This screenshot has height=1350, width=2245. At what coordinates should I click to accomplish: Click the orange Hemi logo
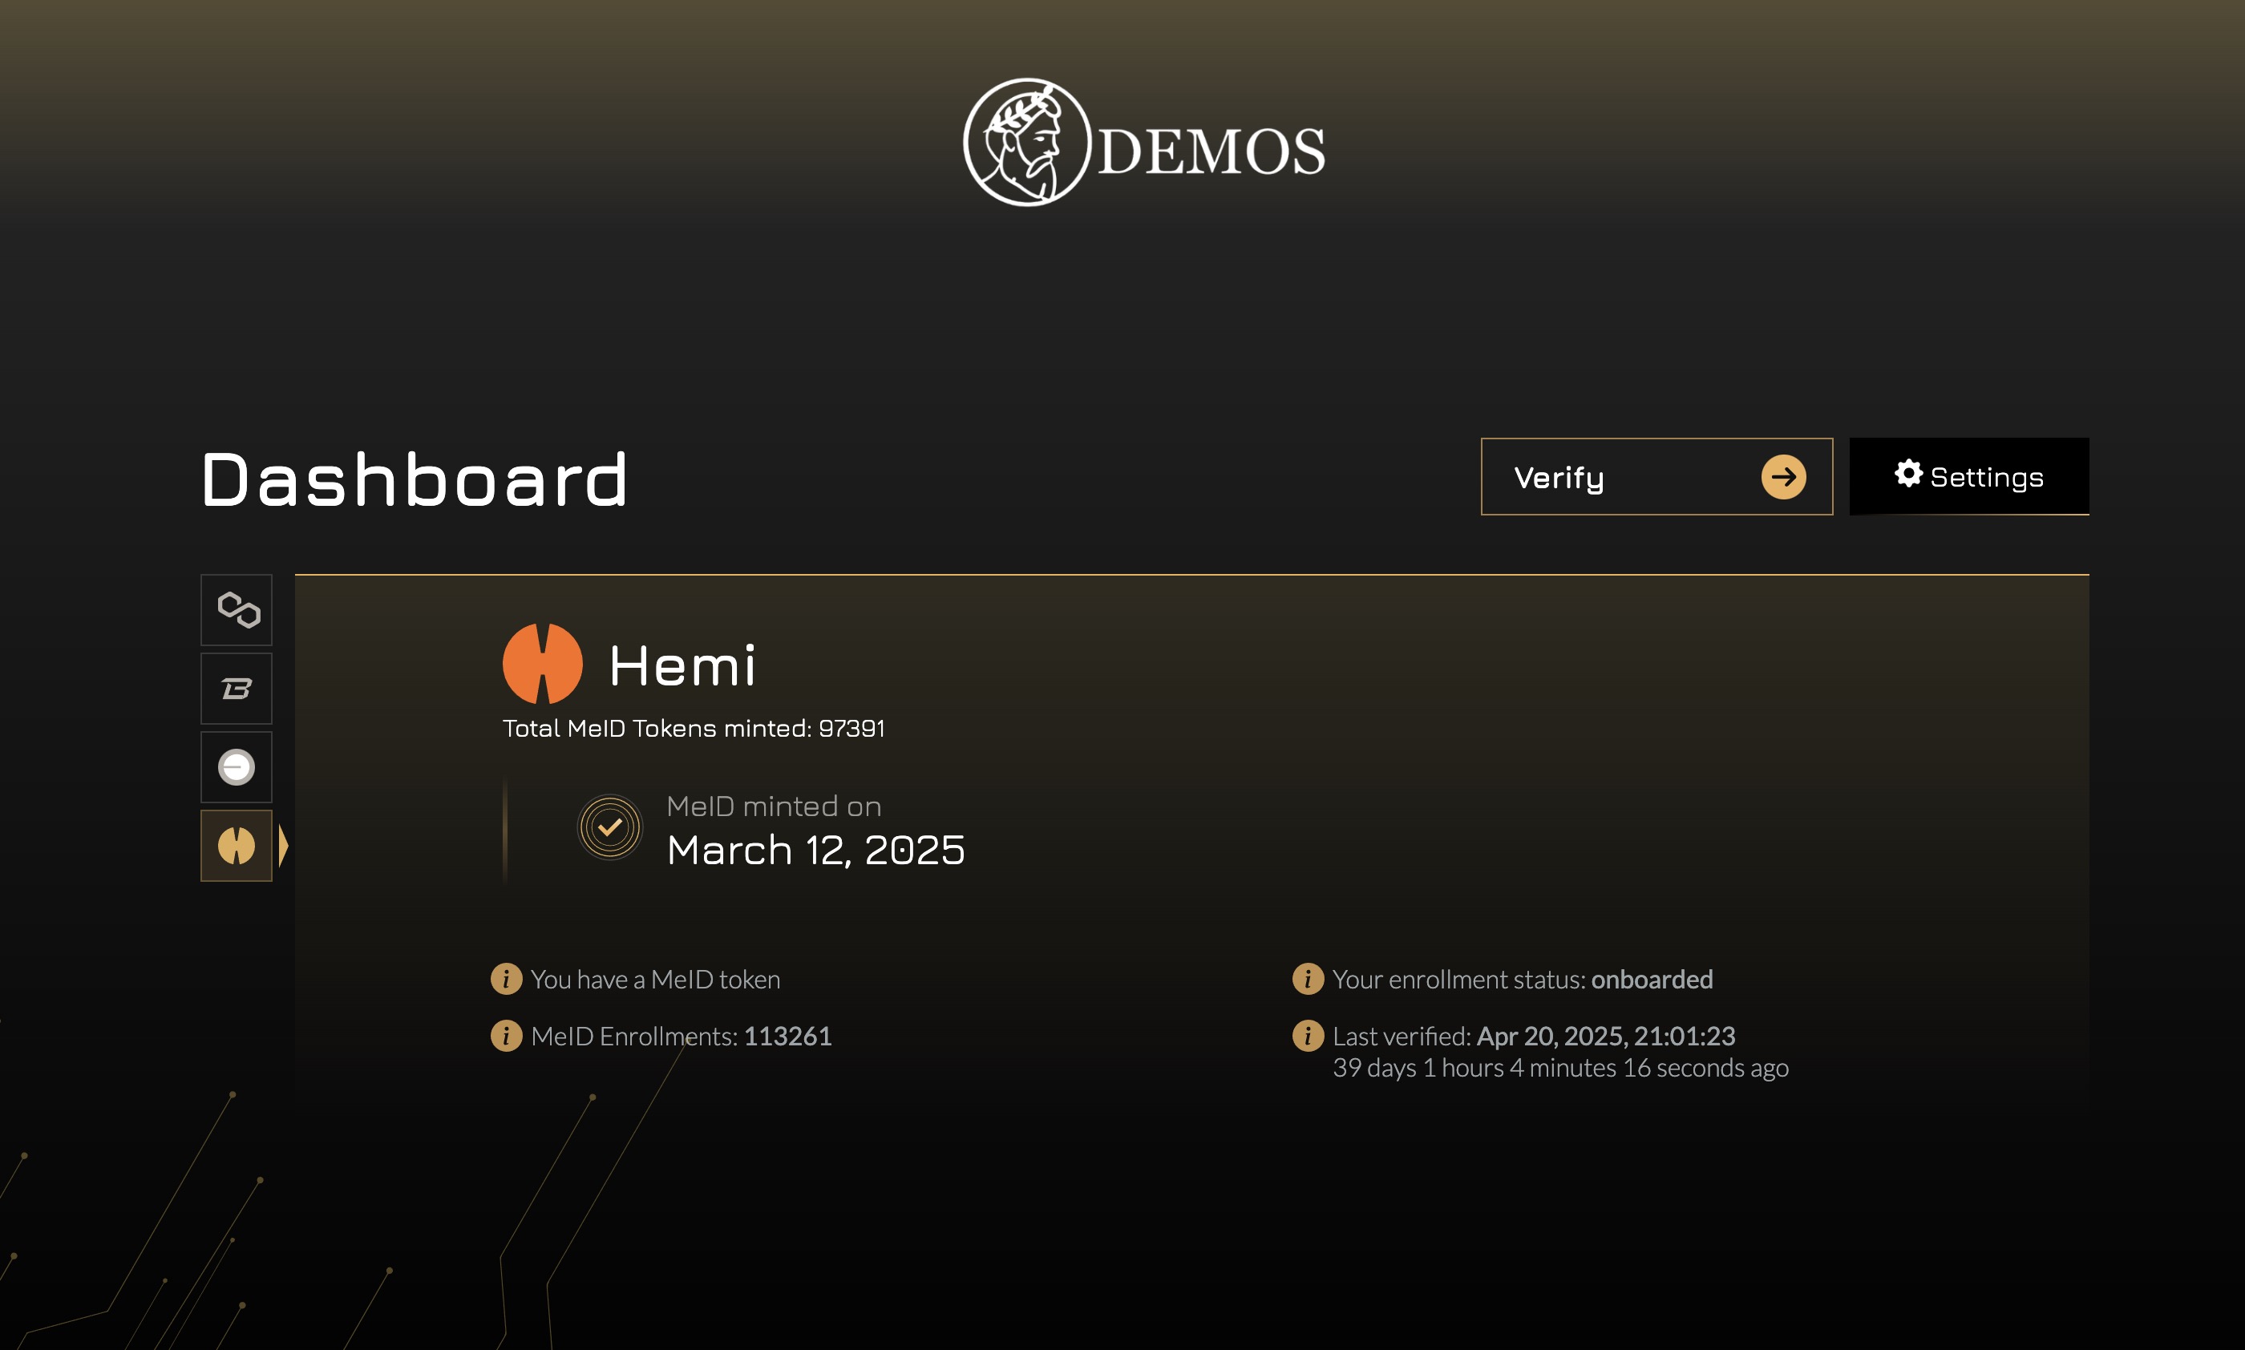tap(542, 664)
